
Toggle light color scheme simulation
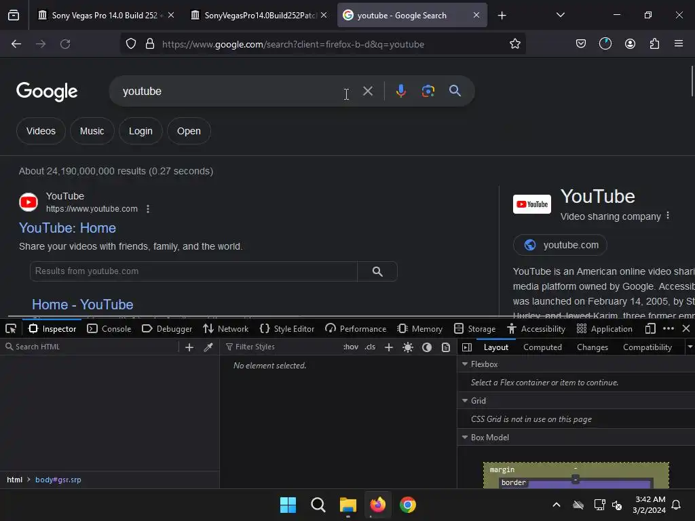(408, 347)
